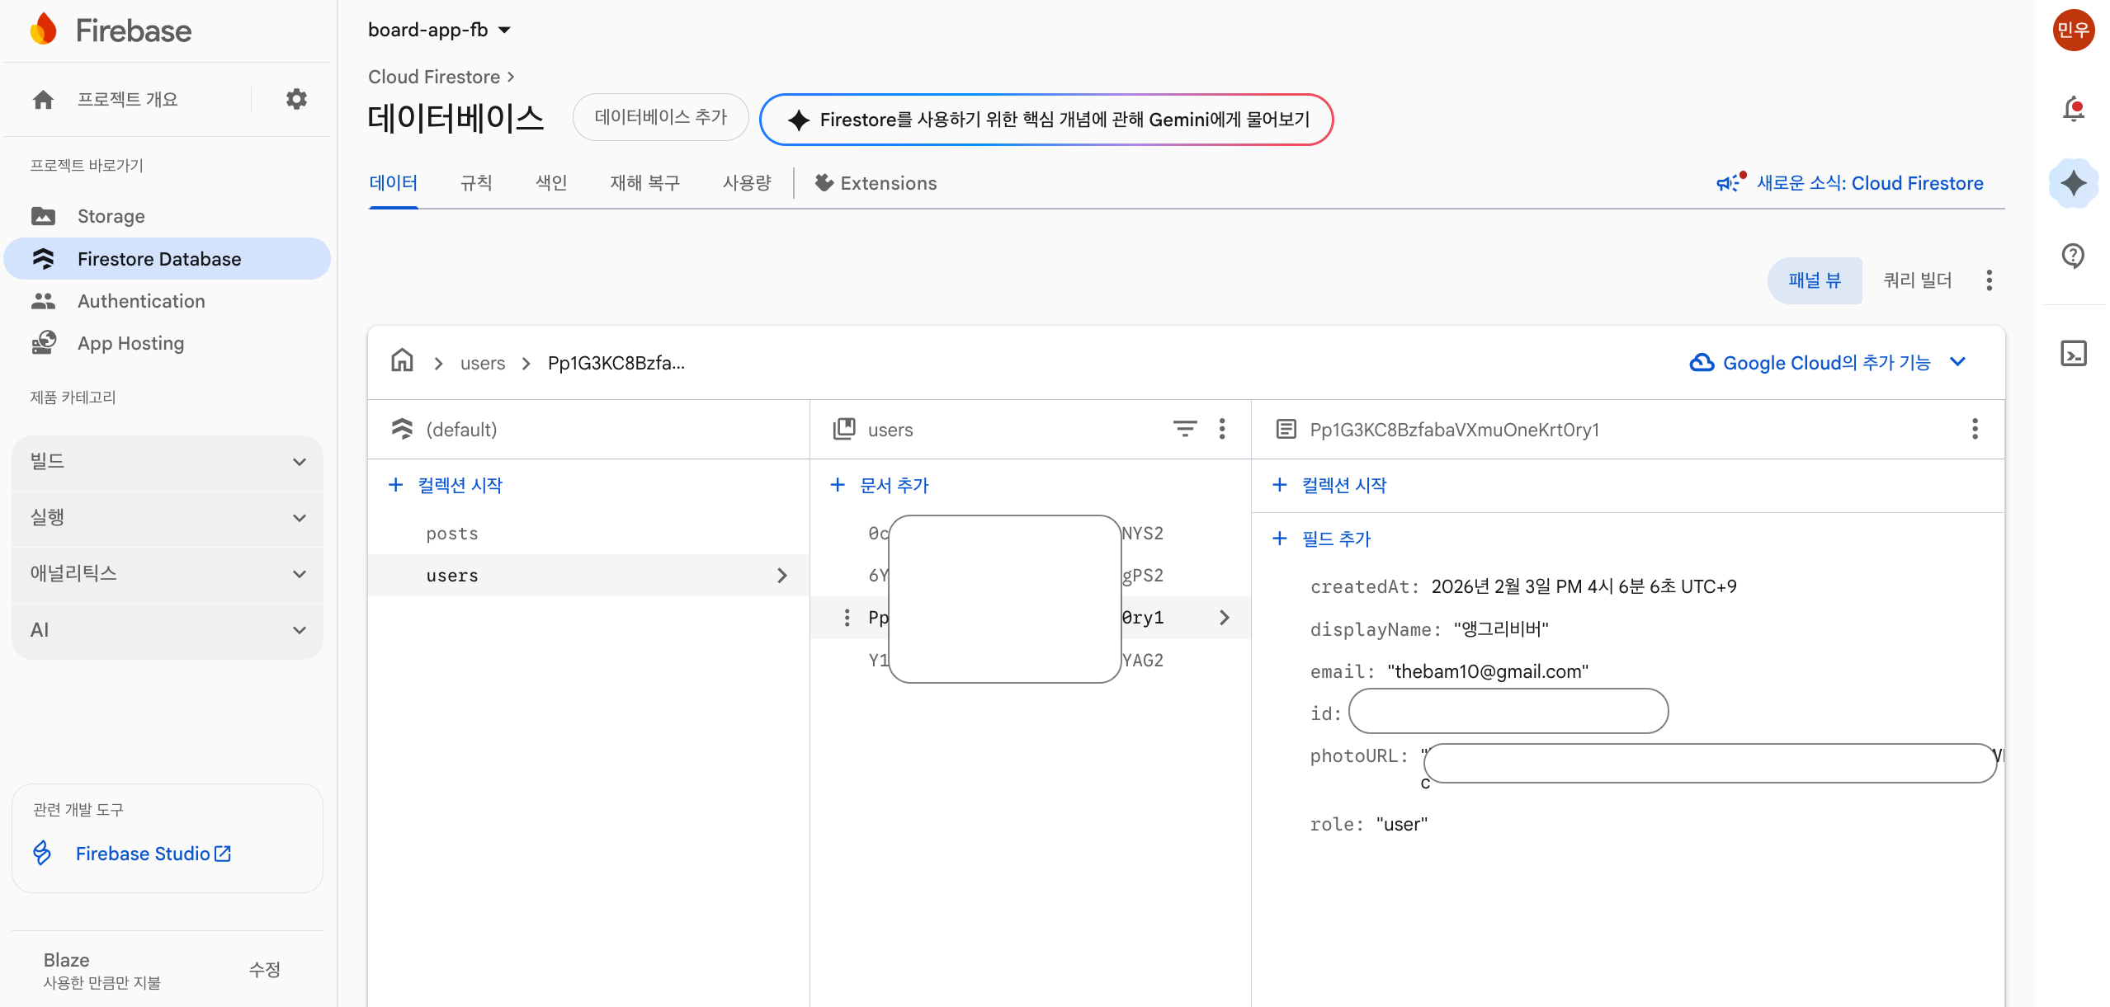Click the users collection filter icon
2110x1007 pixels.
point(1184,429)
